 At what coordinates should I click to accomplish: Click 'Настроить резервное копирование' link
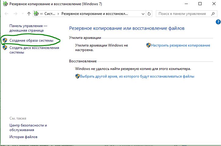[x=181, y=45]
